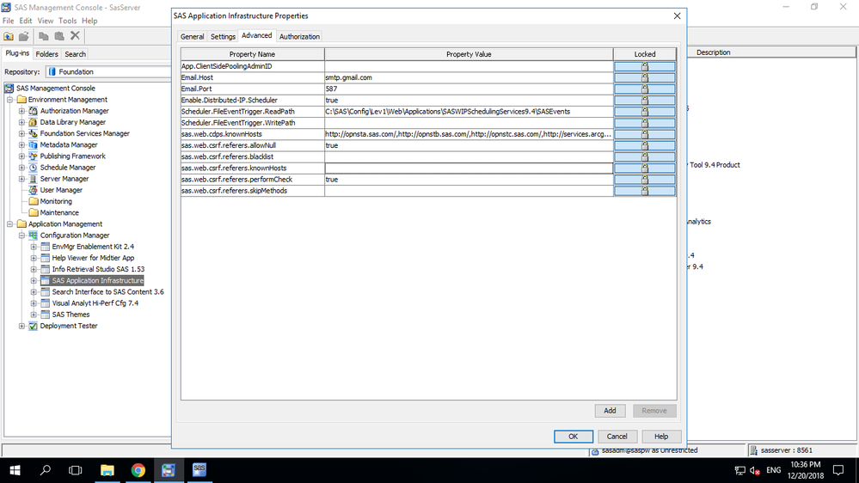Image resolution: width=859 pixels, height=483 pixels.
Task: Toggle lock for sas.web.csrf.referers.allowNull property
Action: tap(644, 145)
